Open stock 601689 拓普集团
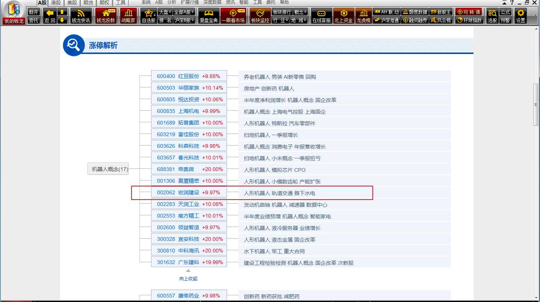Screen dimensions: 540x302 [x=189, y=123]
